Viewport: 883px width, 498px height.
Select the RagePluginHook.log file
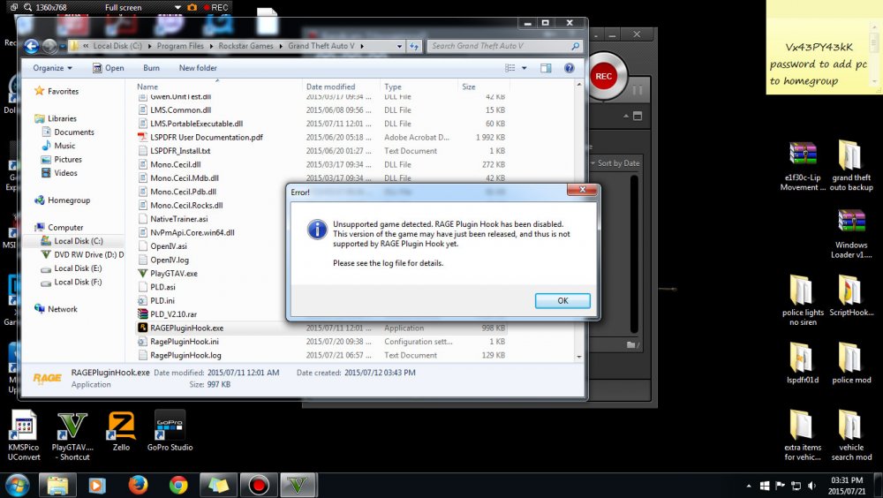pos(185,356)
